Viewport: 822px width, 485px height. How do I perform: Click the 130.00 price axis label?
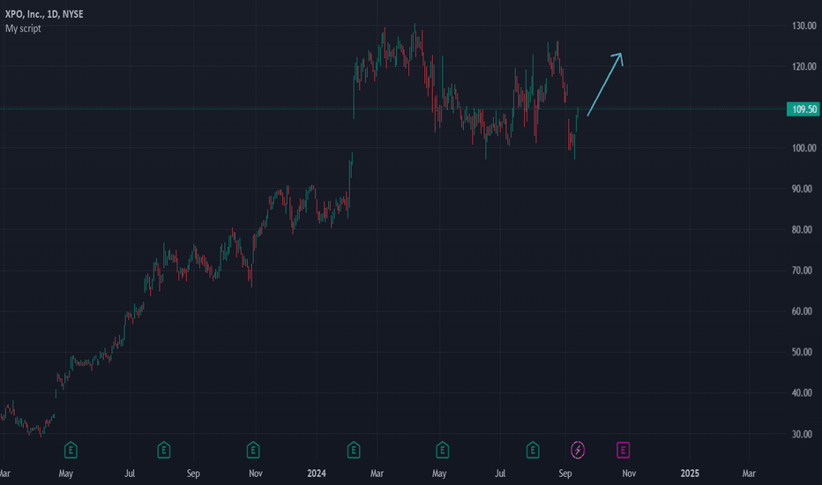pos(803,26)
